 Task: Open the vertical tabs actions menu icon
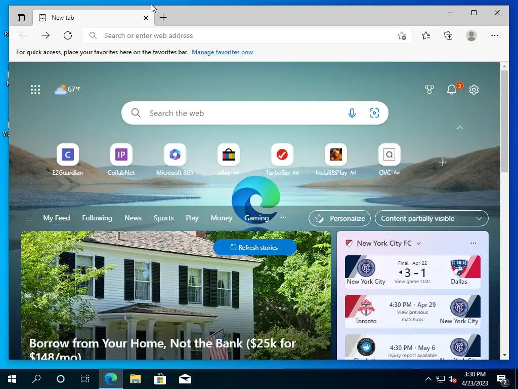click(21, 18)
